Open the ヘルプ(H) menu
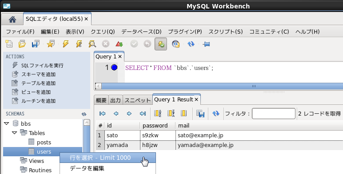The image size is (343, 174). (x=307, y=32)
